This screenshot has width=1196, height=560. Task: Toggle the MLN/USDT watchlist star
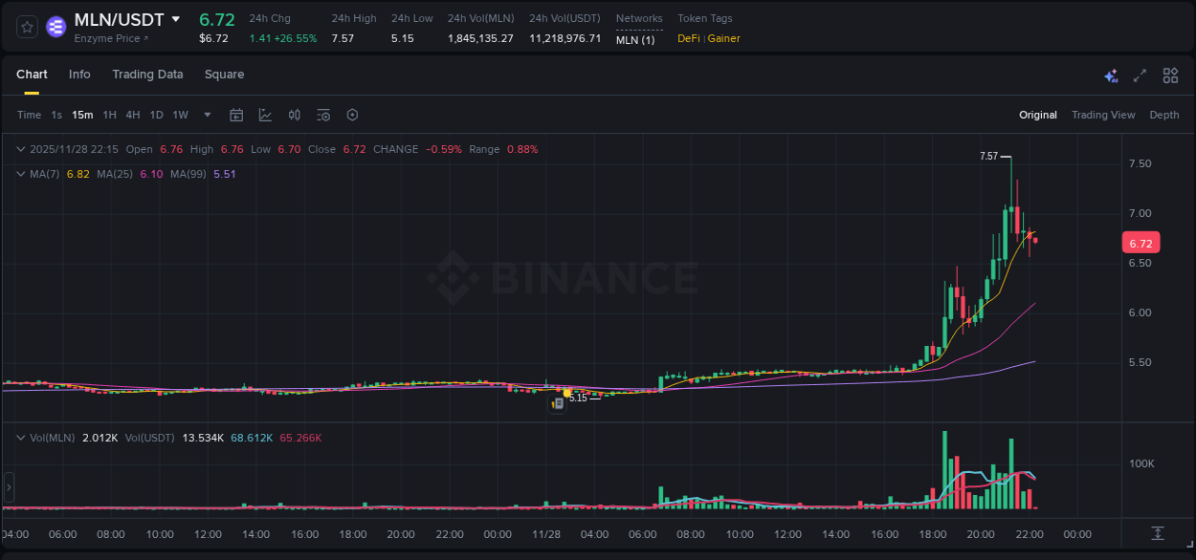26,26
